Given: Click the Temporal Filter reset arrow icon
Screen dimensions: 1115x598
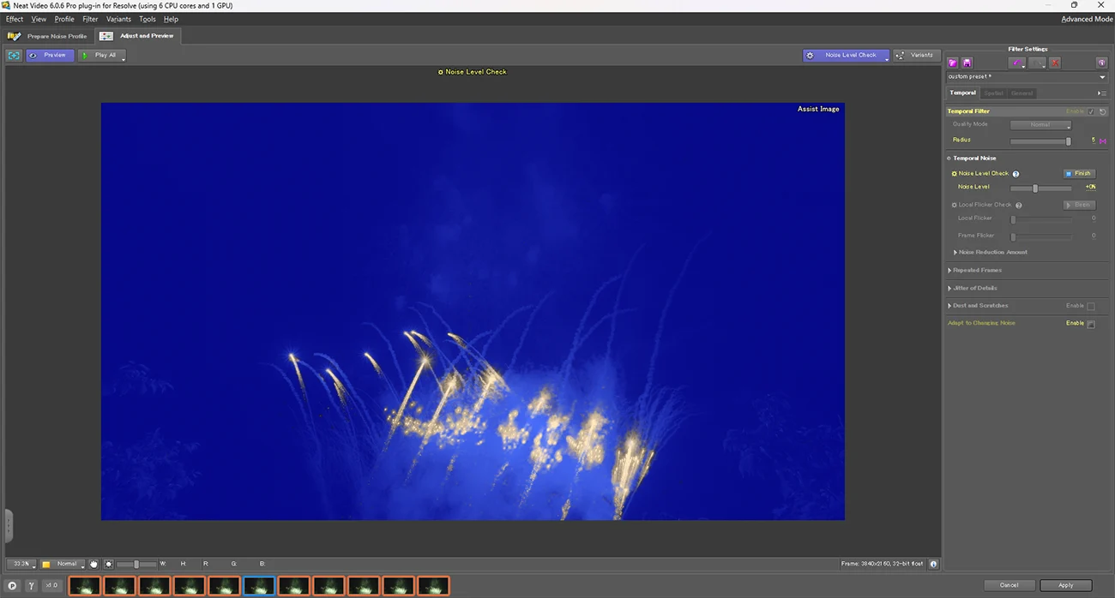Looking at the screenshot, I should [x=1102, y=111].
